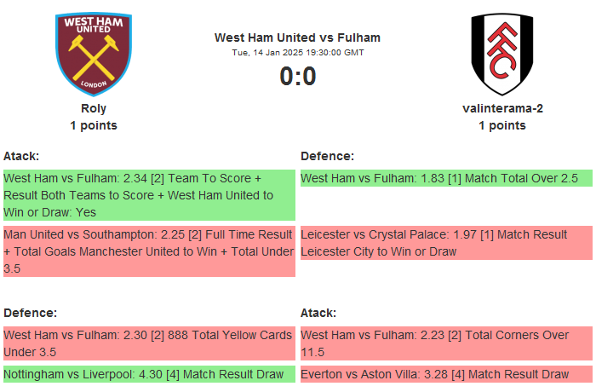Viewport: 596px width, 392px height.
Task: Click the 0:0 match score
Action: [297, 77]
